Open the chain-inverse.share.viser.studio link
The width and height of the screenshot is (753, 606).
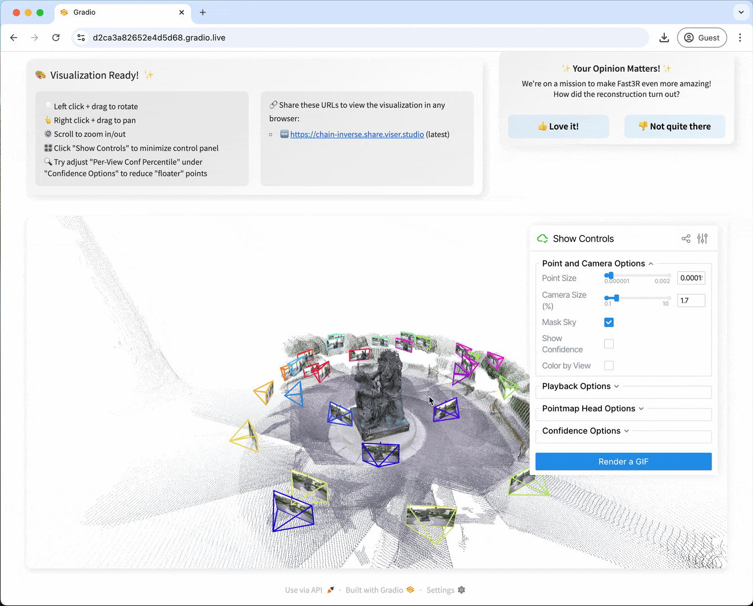pos(357,134)
